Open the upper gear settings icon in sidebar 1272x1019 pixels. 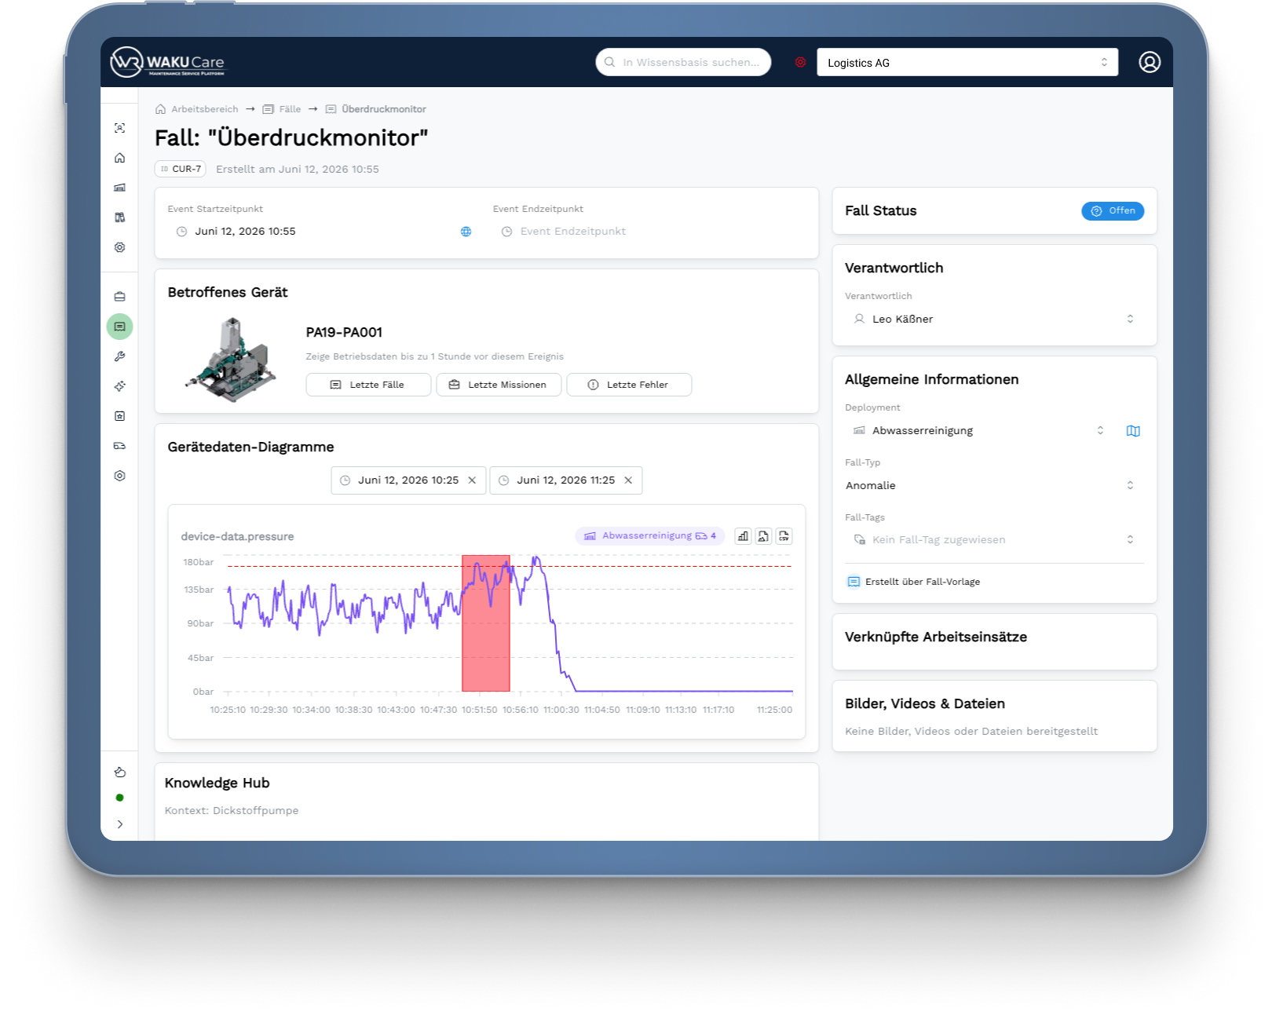click(119, 247)
